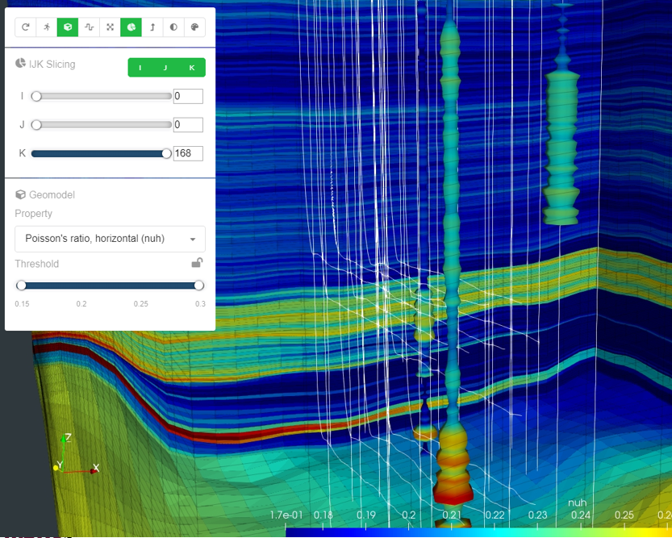The image size is (672, 538).
Task: Click the J slice value input field
Action: [x=187, y=125]
